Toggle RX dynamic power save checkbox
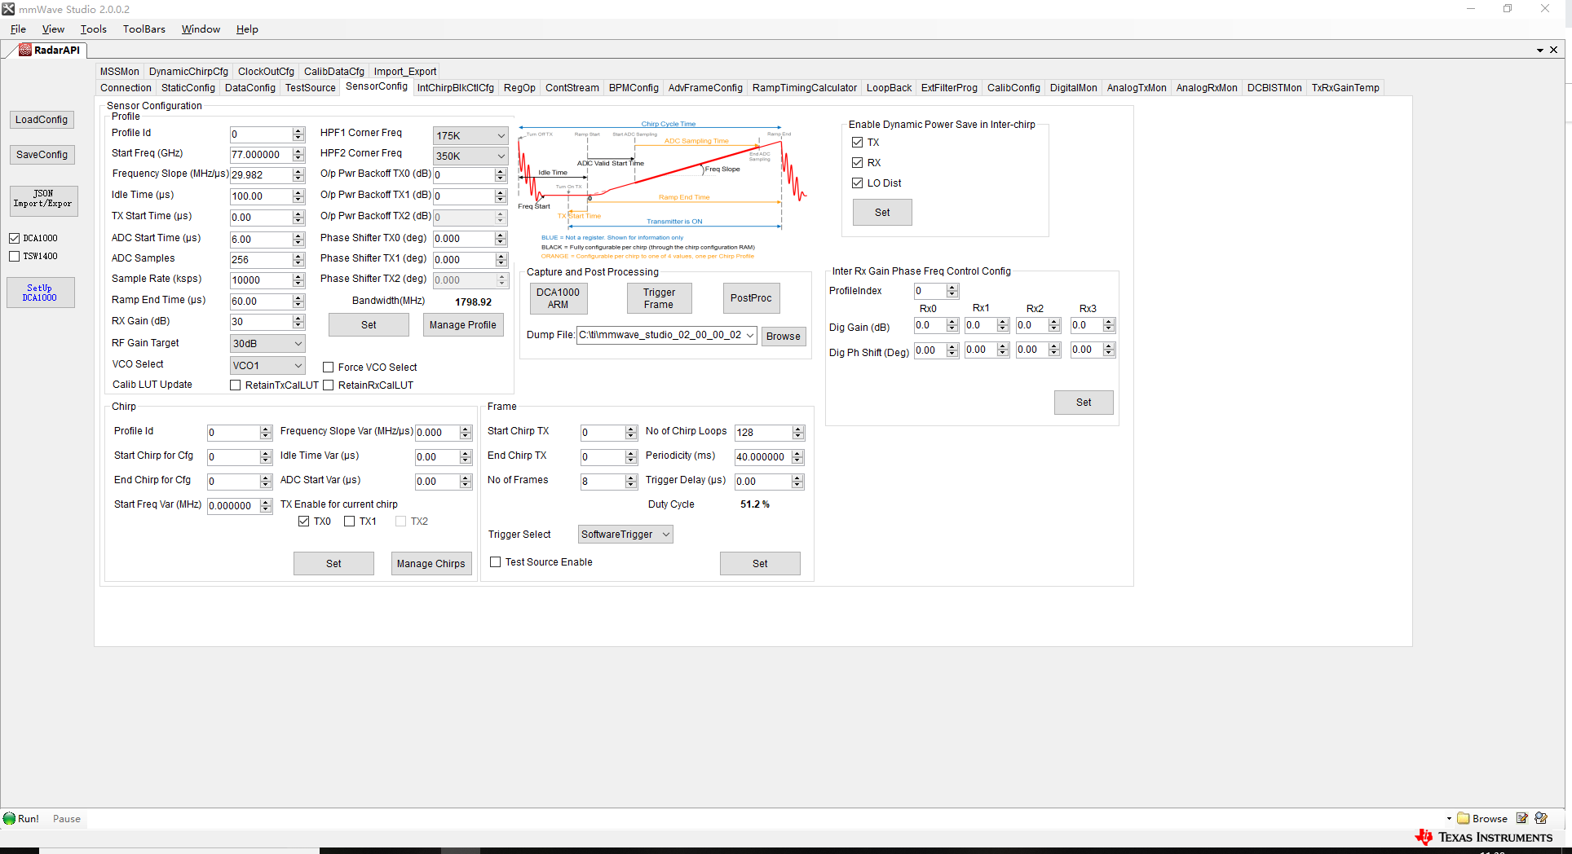Image resolution: width=1572 pixels, height=854 pixels. point(857,163)
